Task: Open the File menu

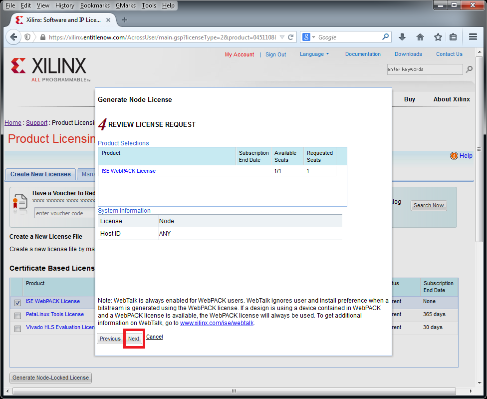Action: tap(10, 5)
